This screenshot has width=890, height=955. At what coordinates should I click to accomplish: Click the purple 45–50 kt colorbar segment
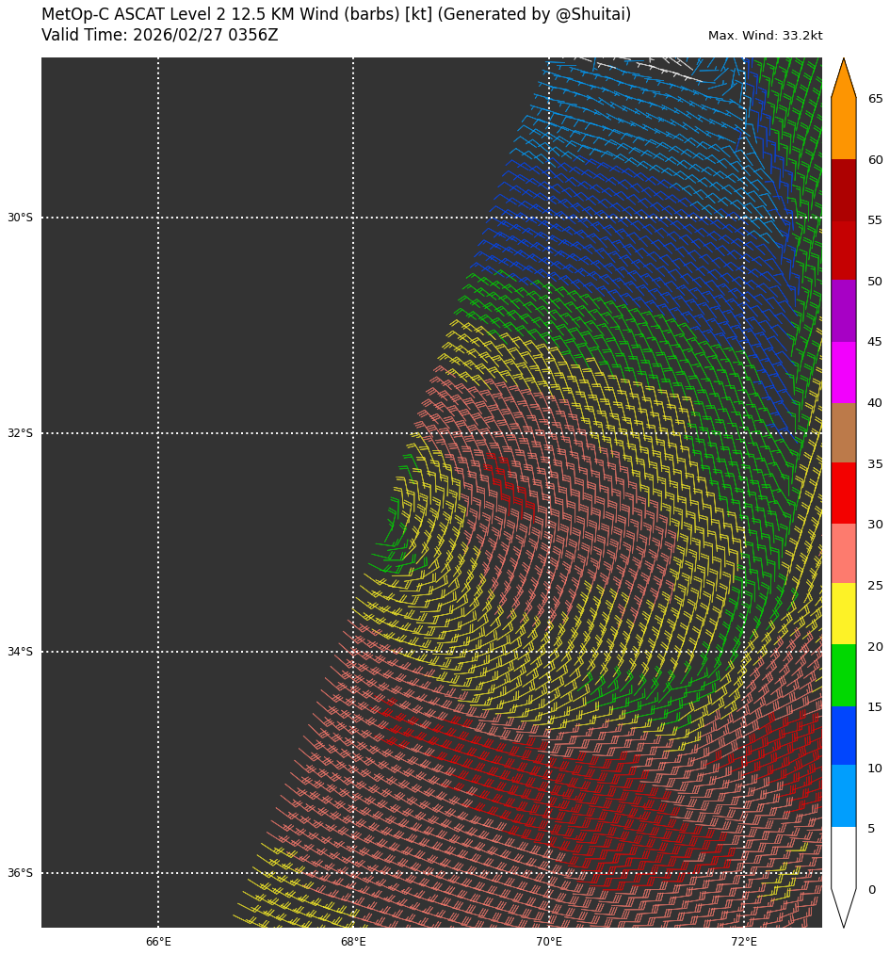pos(843,311)
